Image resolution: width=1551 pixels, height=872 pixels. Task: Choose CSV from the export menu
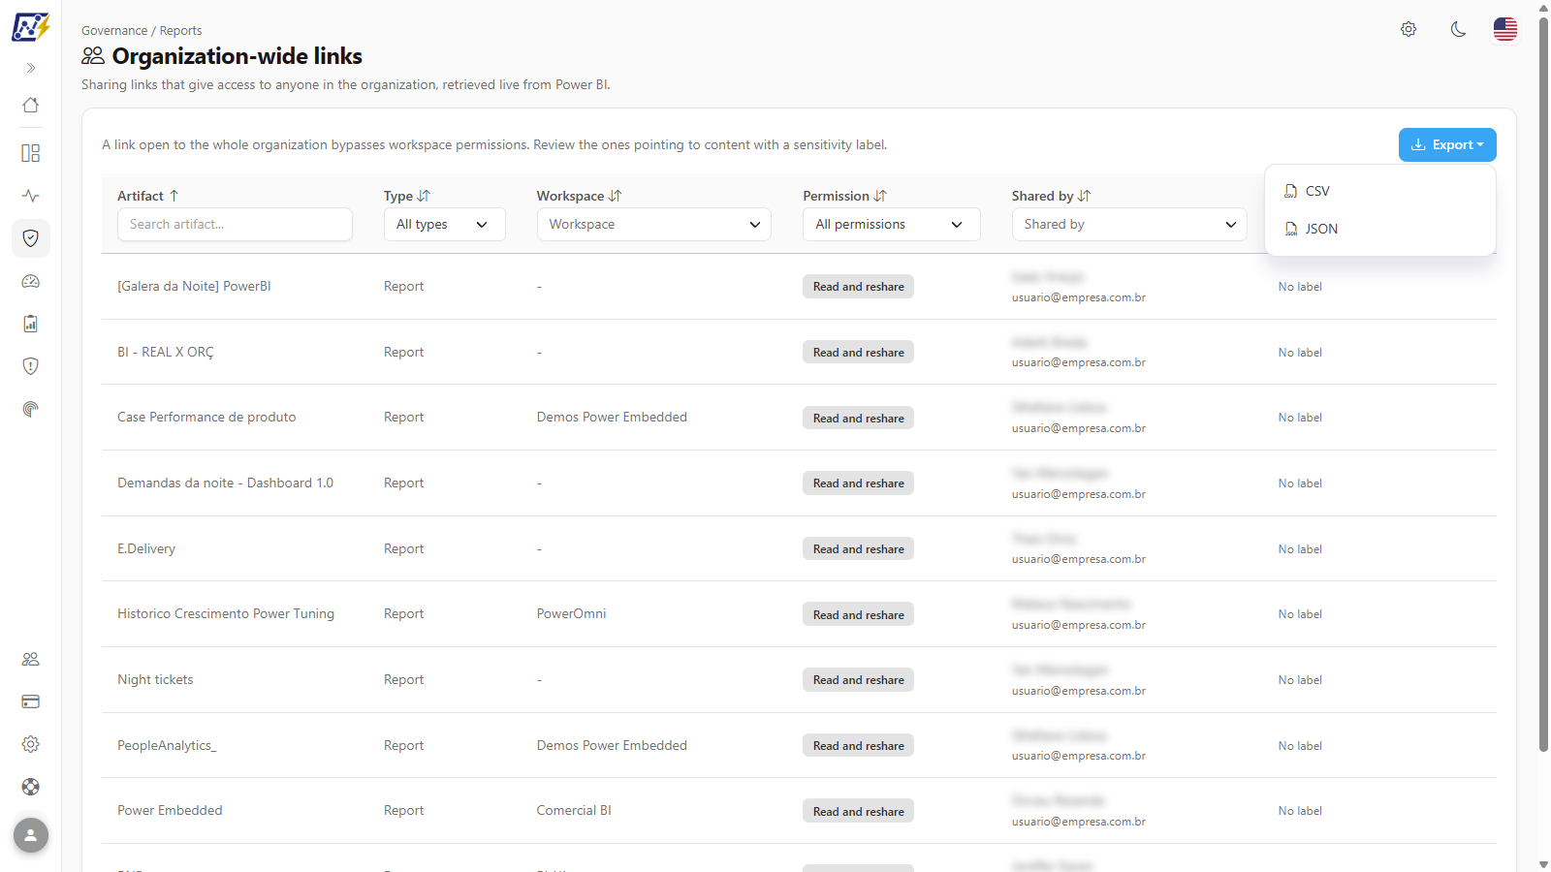pos(1380,191)
